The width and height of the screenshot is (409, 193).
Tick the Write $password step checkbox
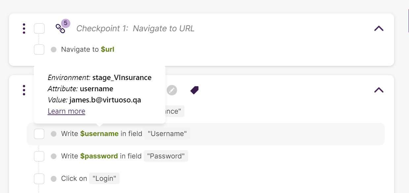pyautogui.click(x=39, y=156)
